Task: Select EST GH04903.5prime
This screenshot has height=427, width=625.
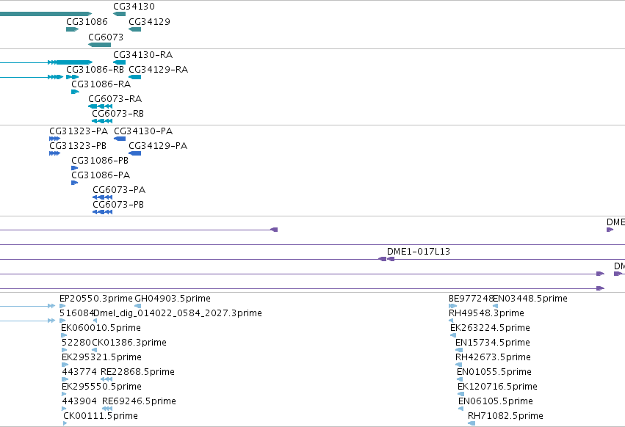Action: tap(138, 306)
